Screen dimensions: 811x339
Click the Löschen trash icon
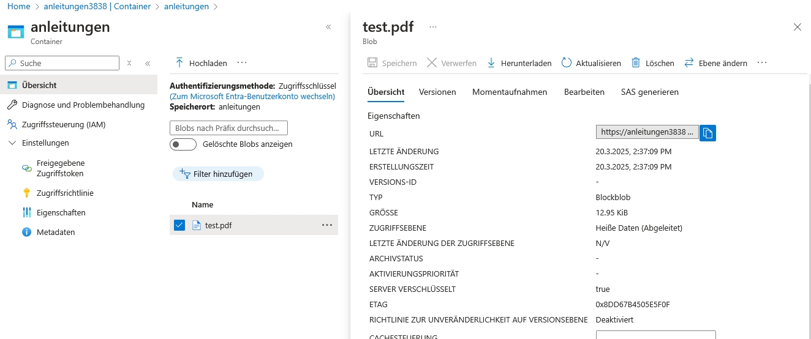point(636,63)
